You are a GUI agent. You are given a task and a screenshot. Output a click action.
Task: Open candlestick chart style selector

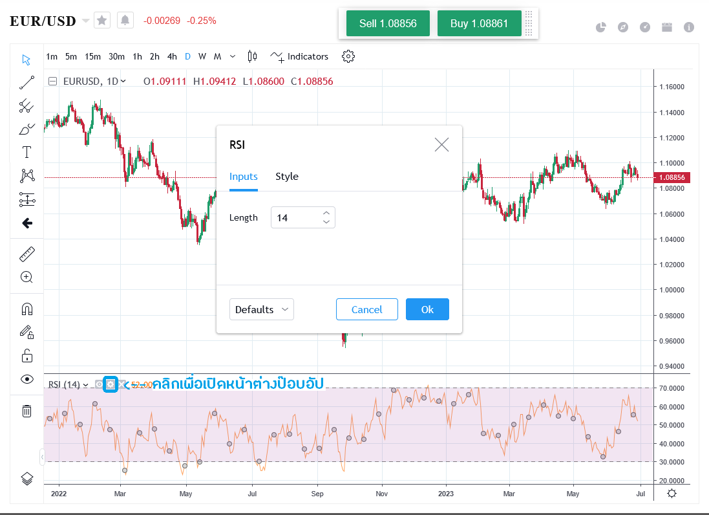coord(253,56)
